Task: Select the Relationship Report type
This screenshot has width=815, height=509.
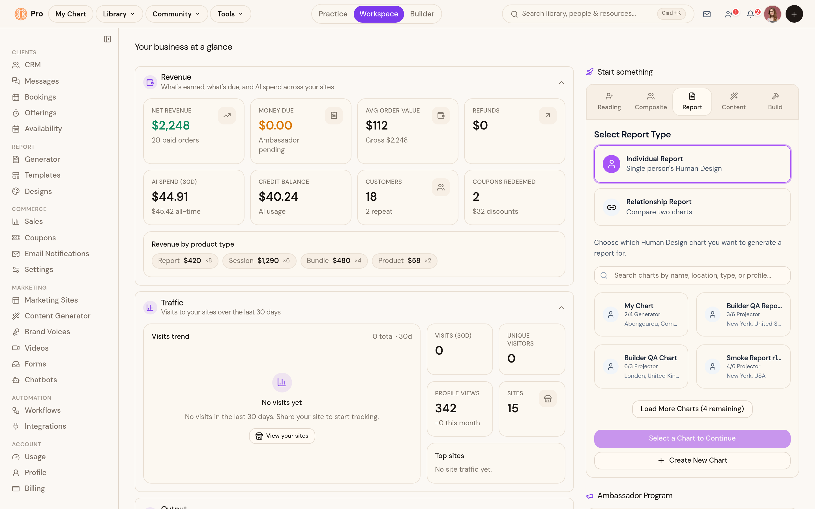Action: click(x=692, y=207)
